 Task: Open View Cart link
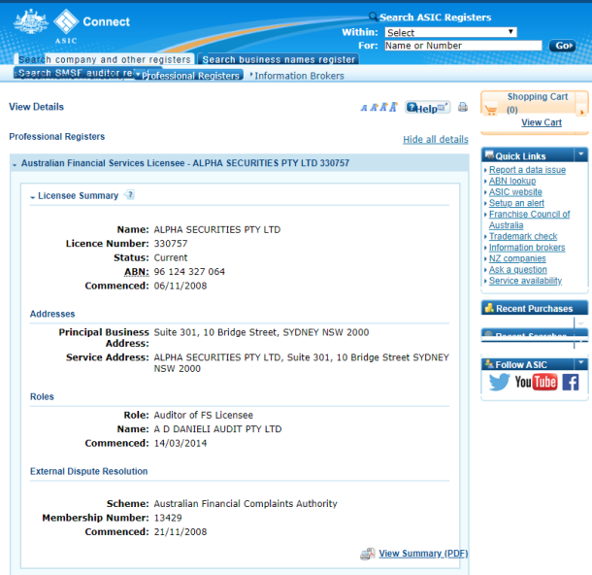coord(541,122)
